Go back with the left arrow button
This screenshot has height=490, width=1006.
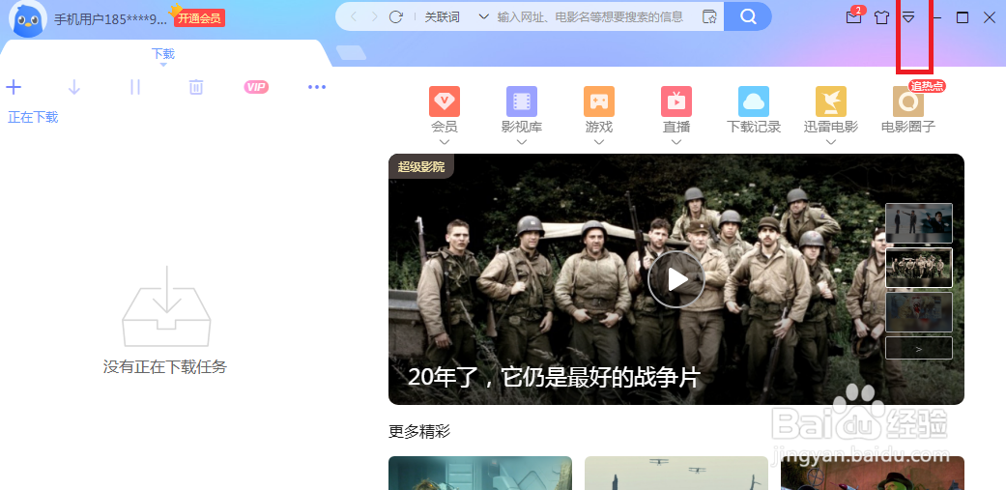(x=354, y=16)
